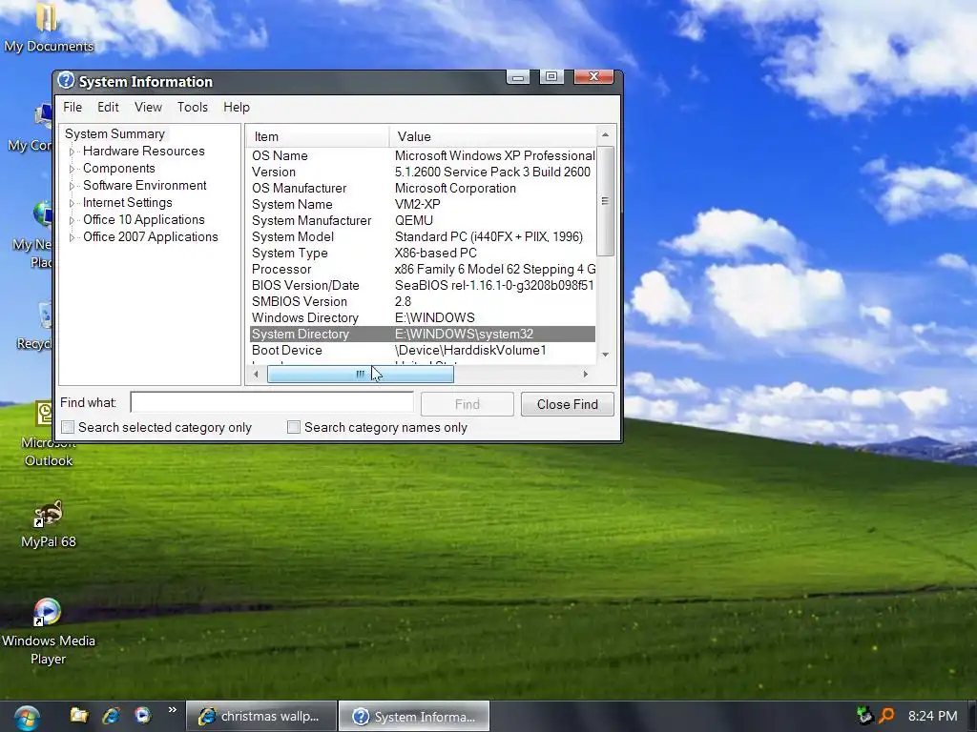
Task: Expand the Office 10 Applications node
Action: pos(72,220)
